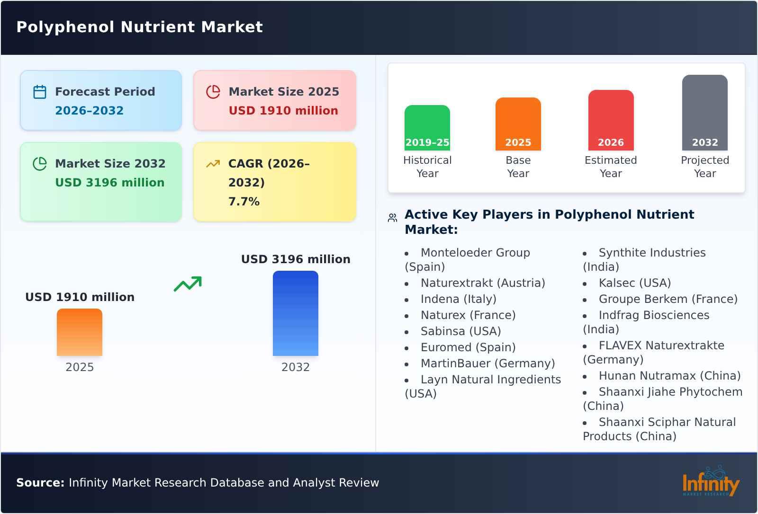The height and width of the screenshot is (514, 758).
Task: Click the USD 3196 million blue bar
Action: (x=296, y=312)
